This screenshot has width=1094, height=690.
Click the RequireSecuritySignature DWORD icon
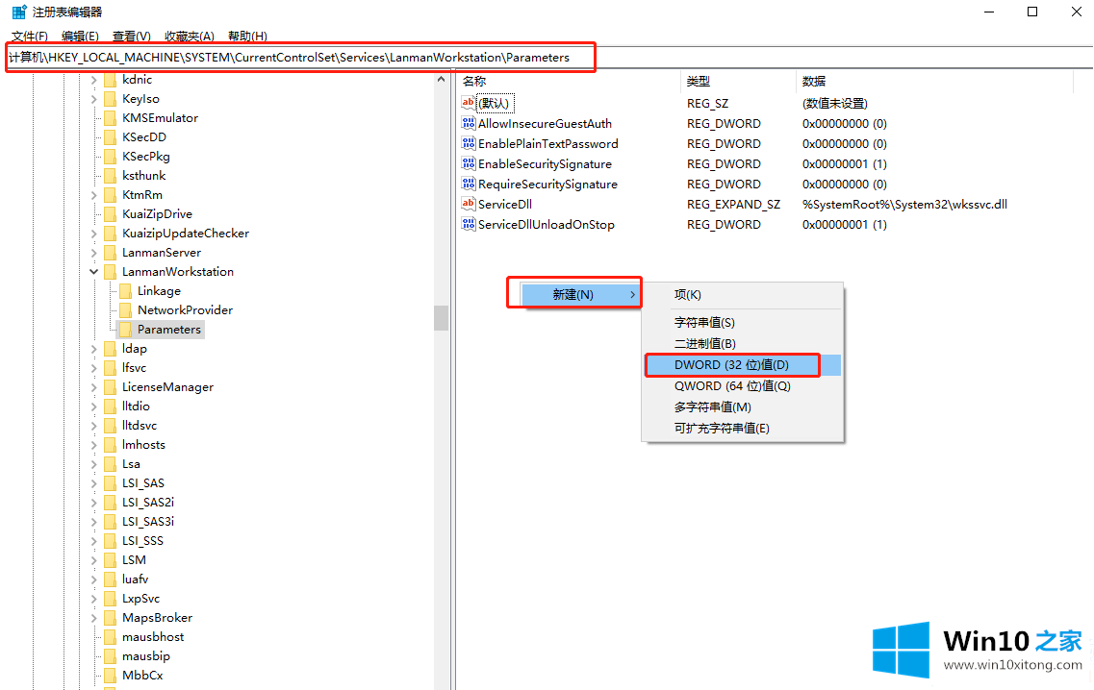[x=469, y=184]
